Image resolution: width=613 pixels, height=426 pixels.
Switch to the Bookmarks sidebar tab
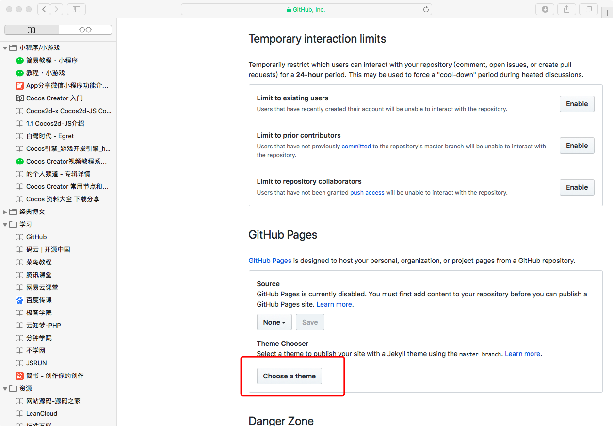tap(32, 30)
